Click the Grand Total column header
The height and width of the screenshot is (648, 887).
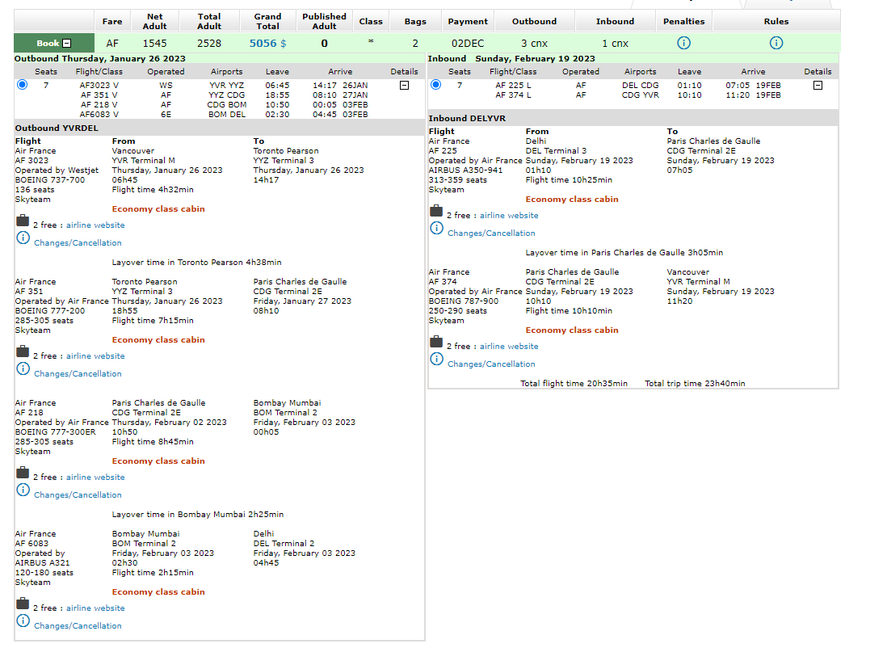pyautogui.click(x=267, y=21)
